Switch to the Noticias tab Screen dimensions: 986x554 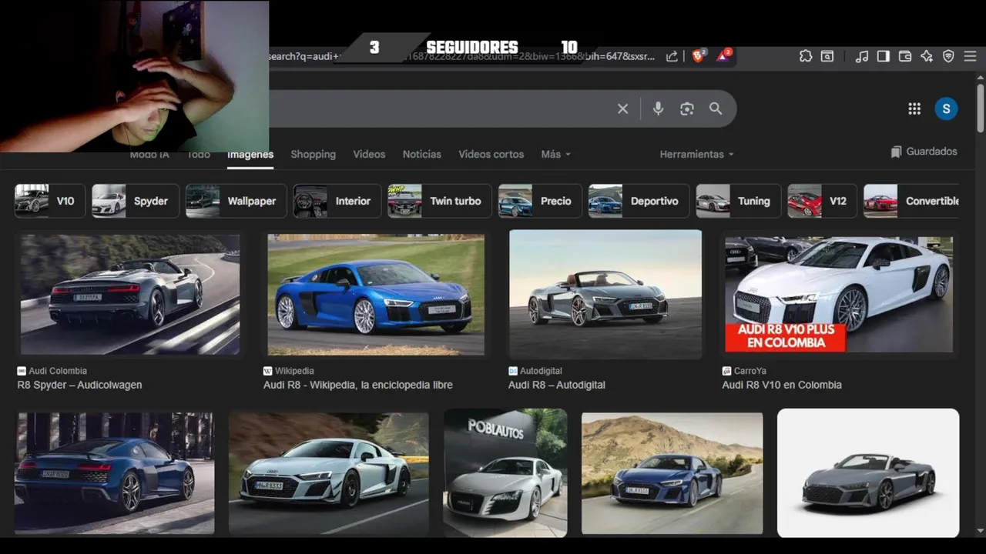(x=422, y=154)
